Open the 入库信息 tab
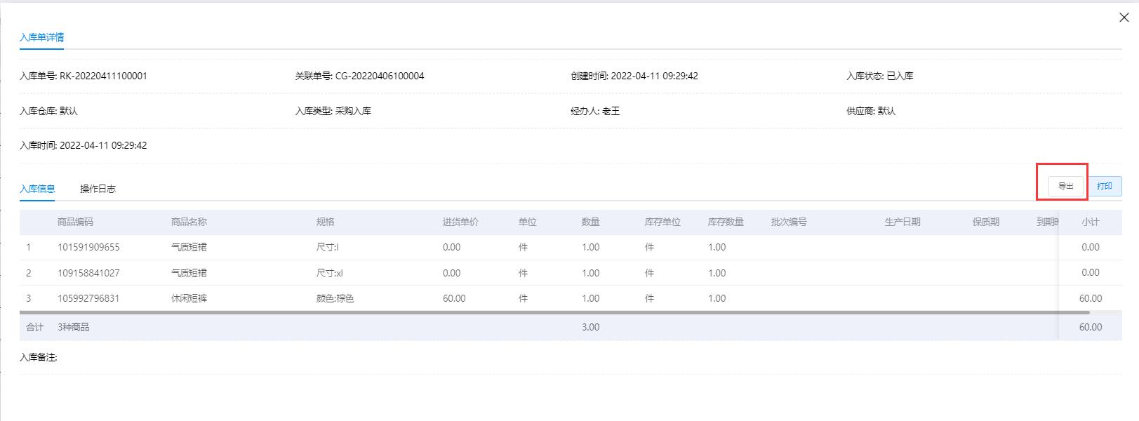 click(37, 189)
